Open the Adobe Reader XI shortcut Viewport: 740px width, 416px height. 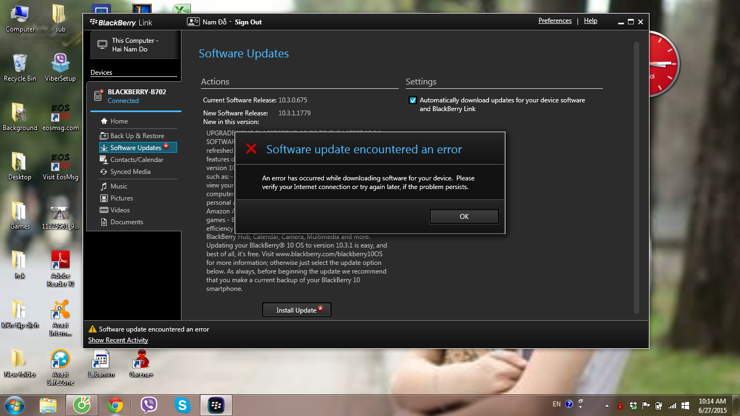point(60,269)
